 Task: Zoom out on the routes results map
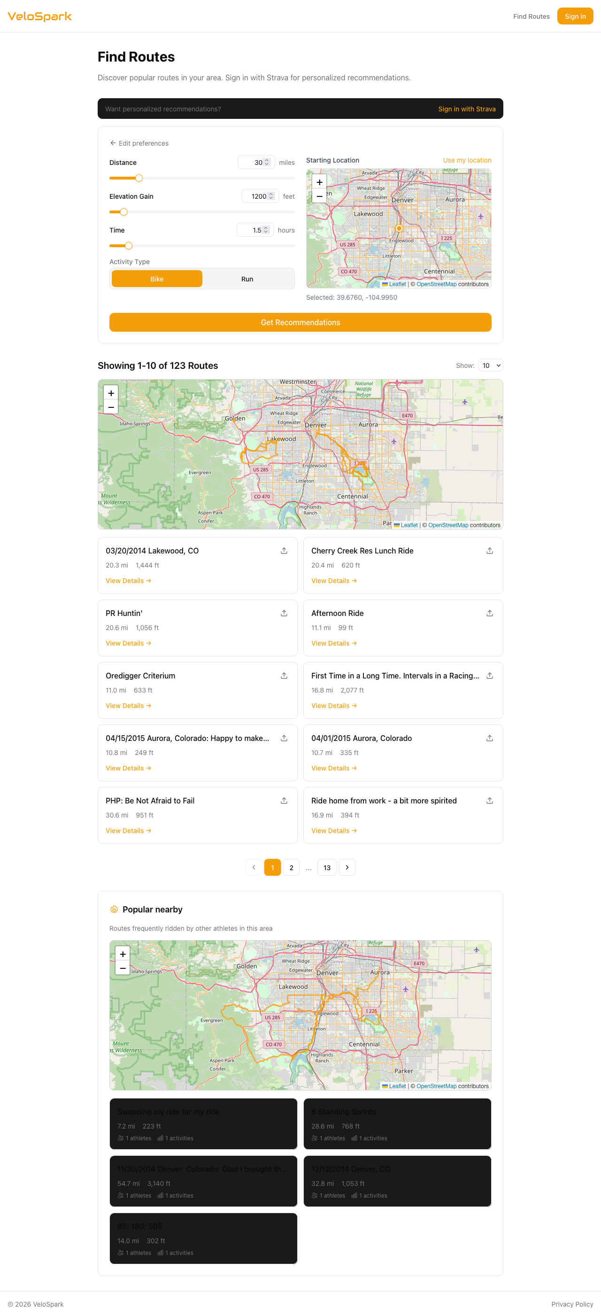[111, 407]
